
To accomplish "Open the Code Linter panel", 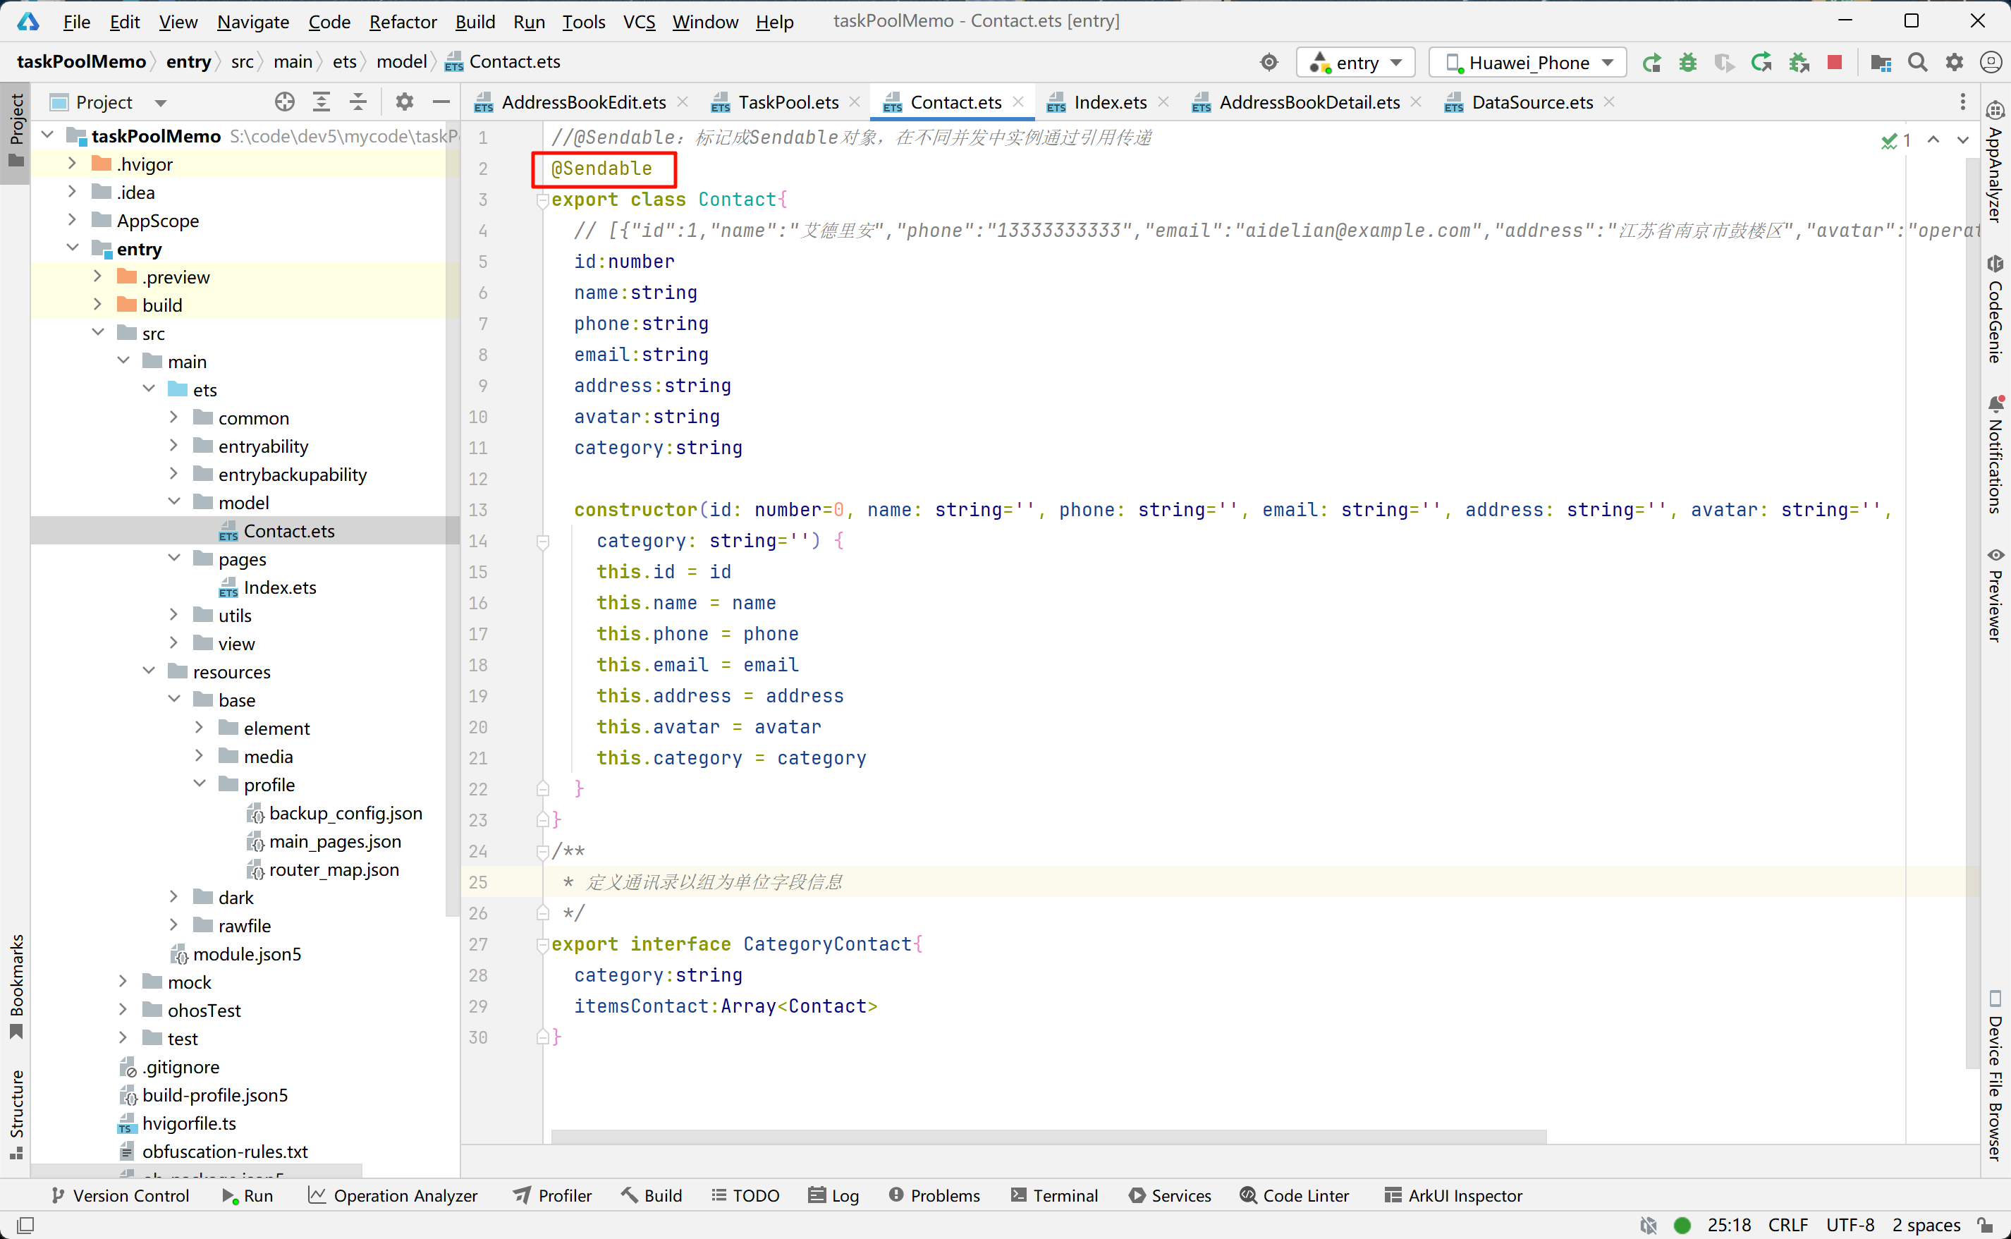I will [1295, 1195].
